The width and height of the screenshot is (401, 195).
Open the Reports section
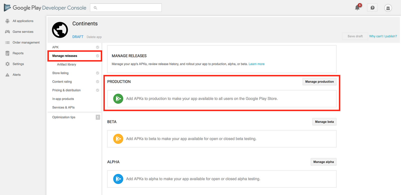coord(18,53)
